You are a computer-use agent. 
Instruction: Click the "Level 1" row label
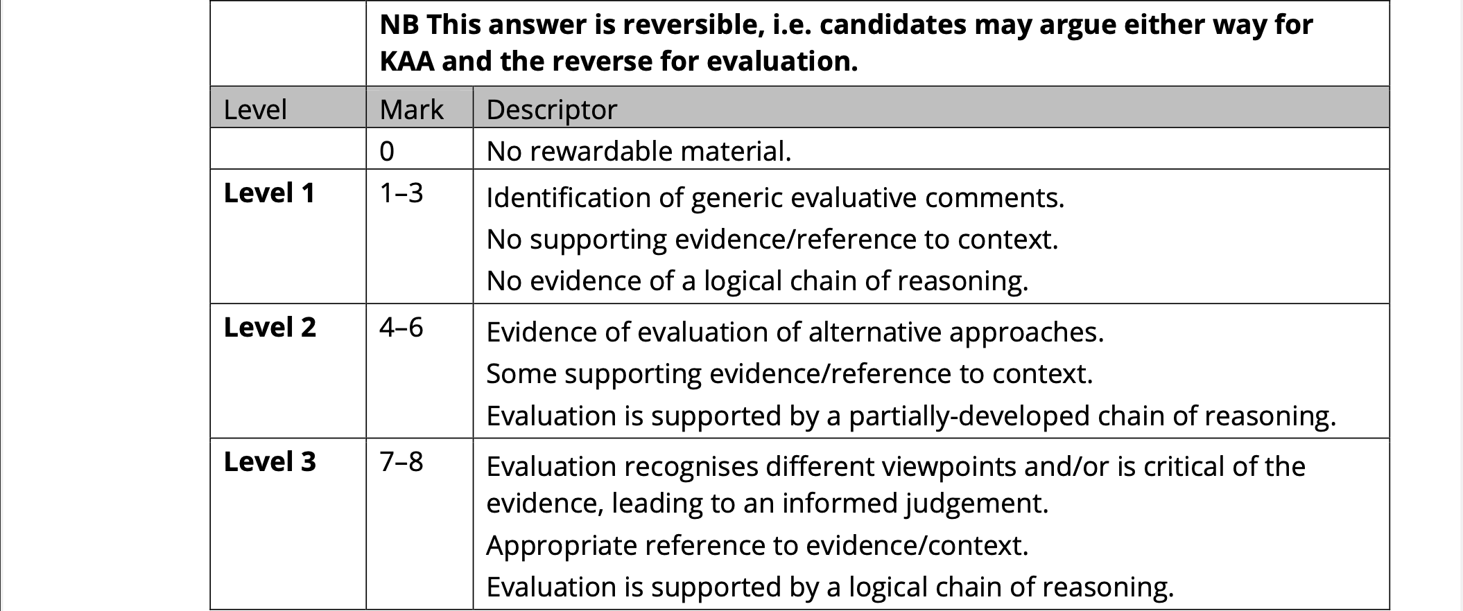(x=269, y=193)
